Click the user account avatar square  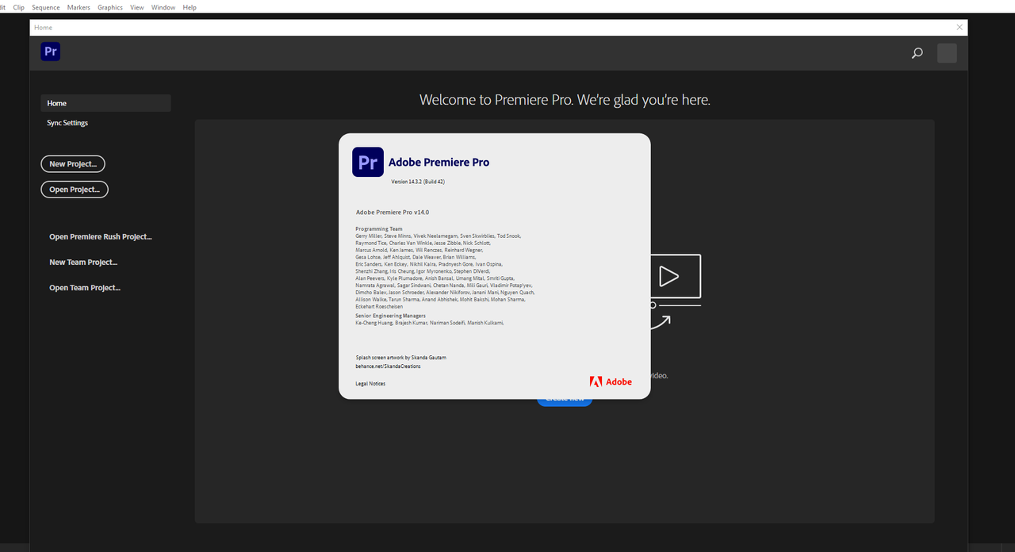point(947,53)
